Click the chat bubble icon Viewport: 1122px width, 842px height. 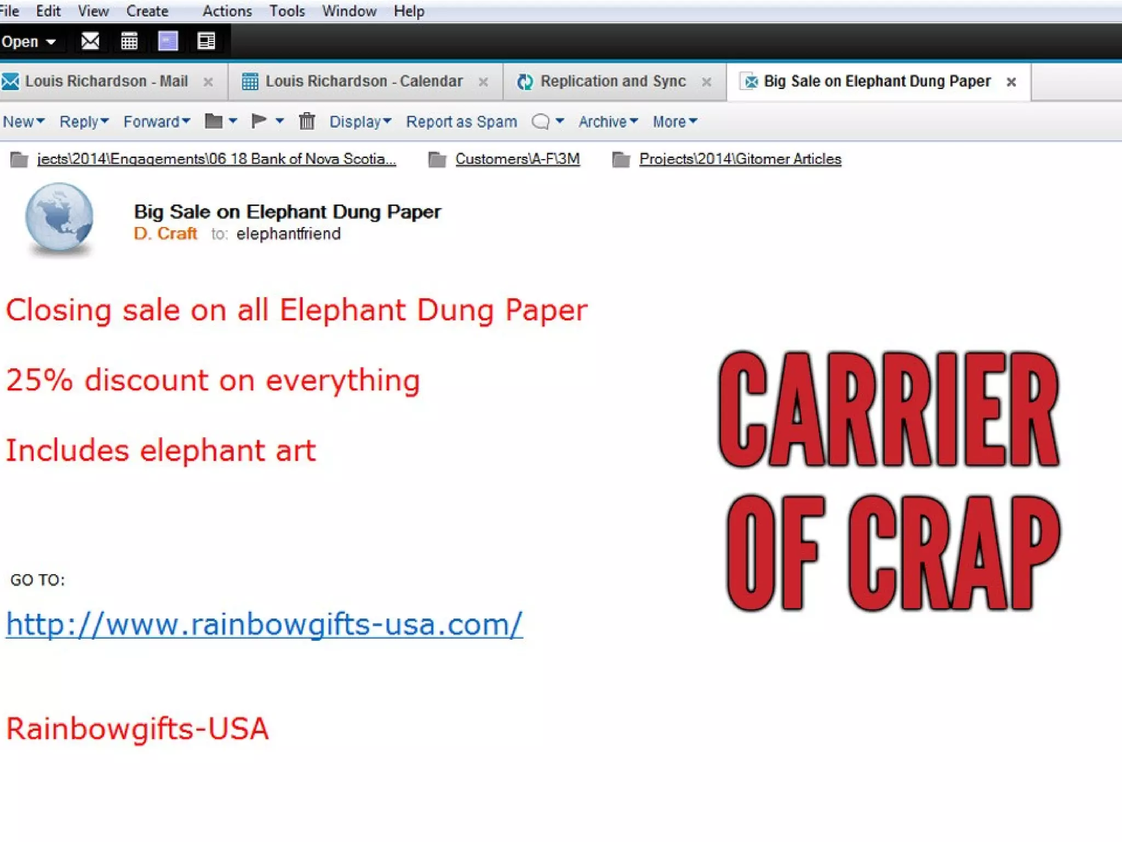coord(540,121)
